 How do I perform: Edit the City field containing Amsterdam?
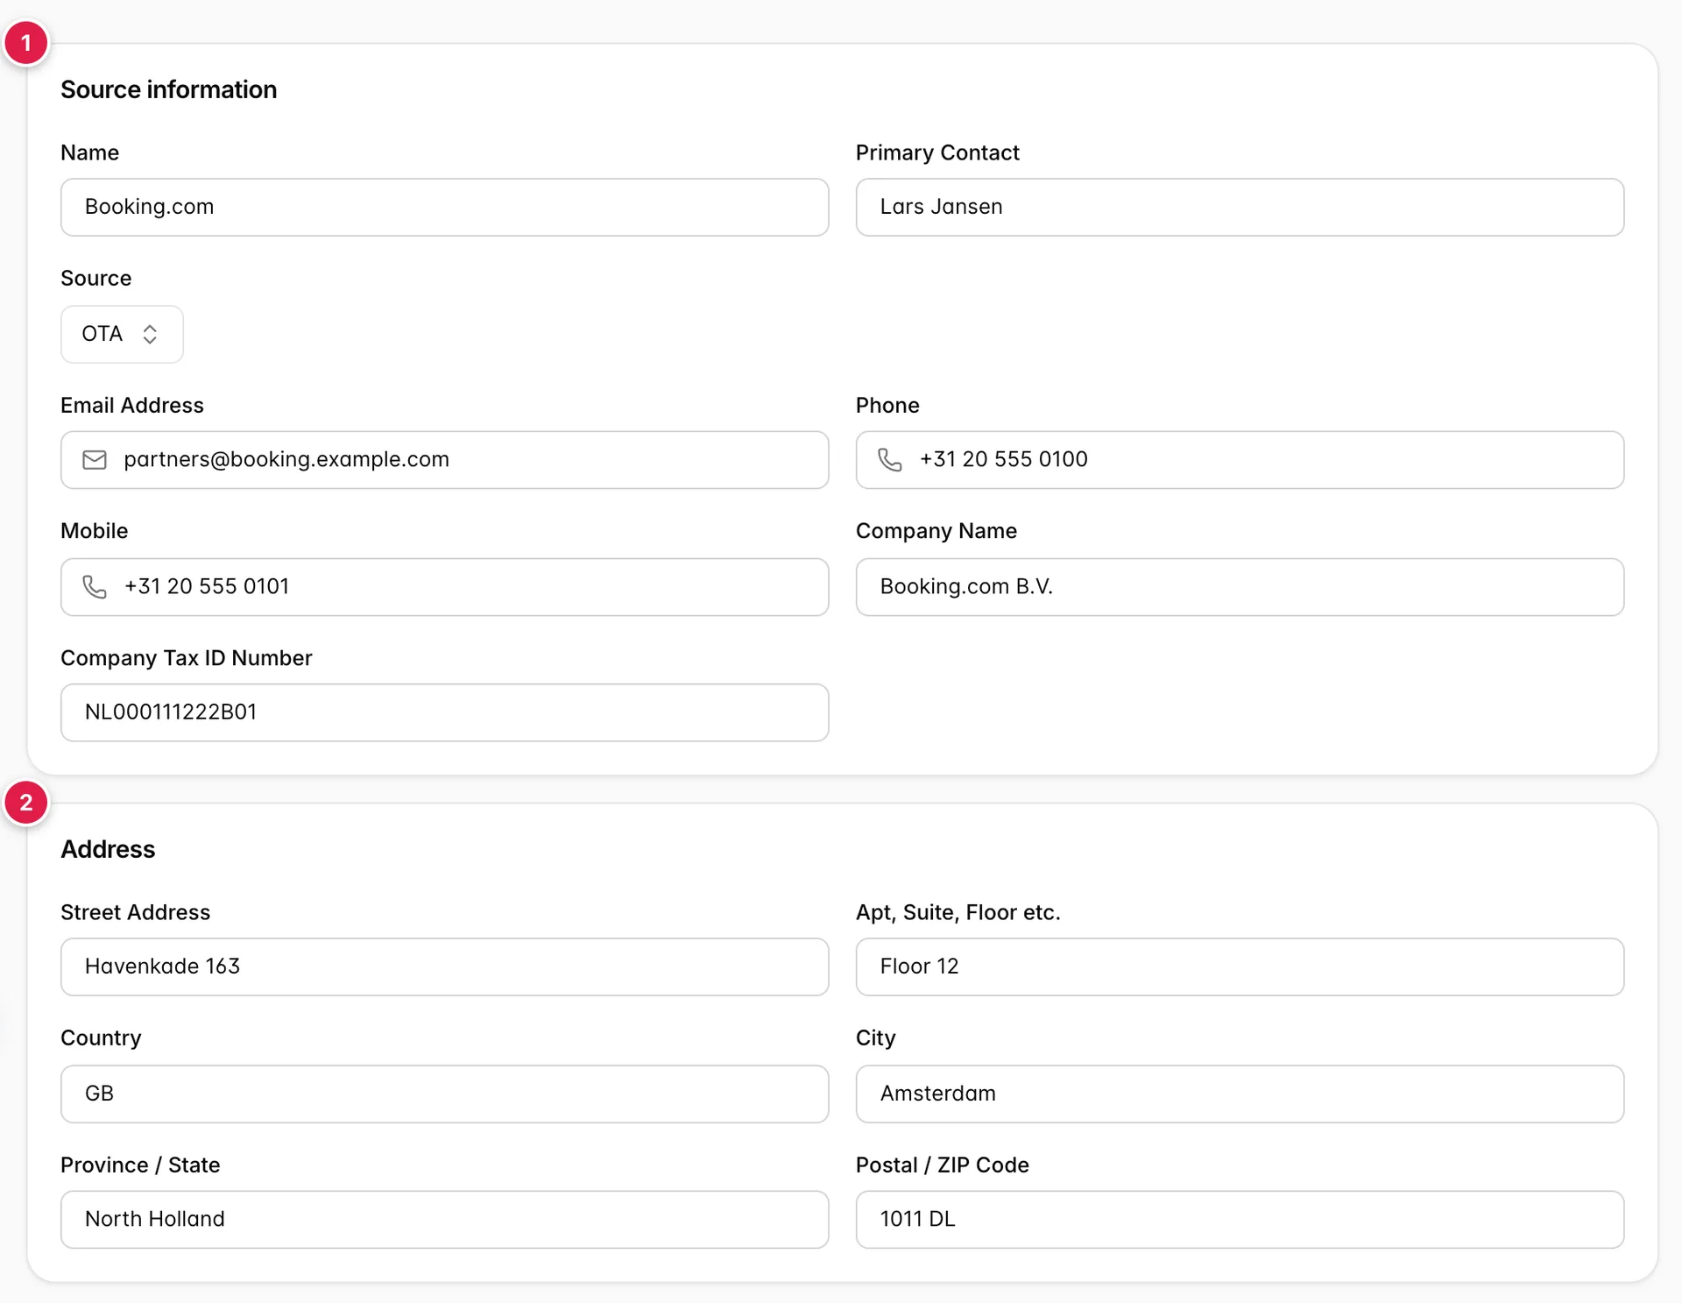(1240, 1094)
